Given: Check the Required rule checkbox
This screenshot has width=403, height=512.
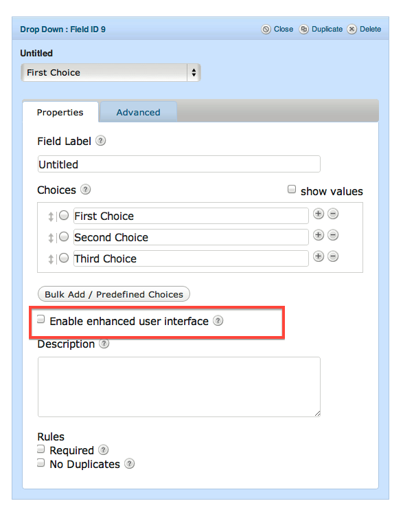Looking at the screenshot, I should pos(41,449).
